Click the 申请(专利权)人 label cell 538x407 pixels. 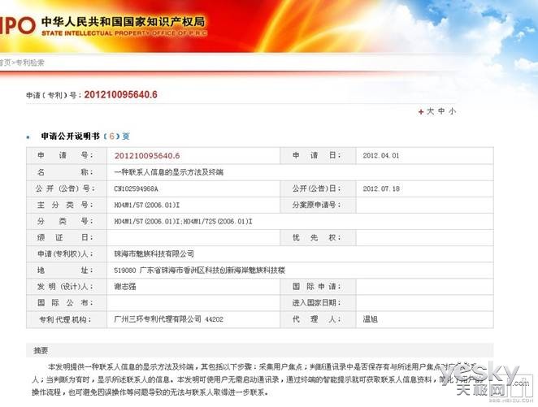pos(67,254)
